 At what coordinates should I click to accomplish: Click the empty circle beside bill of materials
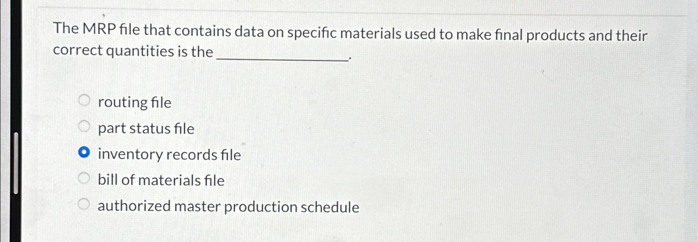pyautogui.click(x=85, y=178)
